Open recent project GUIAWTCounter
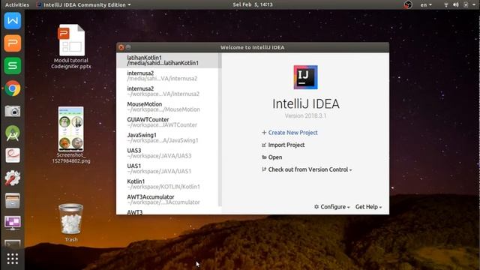Image resolution: width=480 pixels, height=270 pixels. (167, 122)
